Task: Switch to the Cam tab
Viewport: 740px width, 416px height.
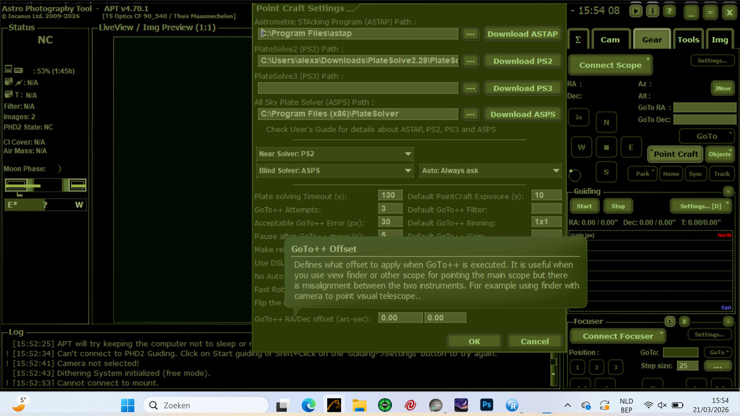Action: pyautogui.click(x=610, y=39)
